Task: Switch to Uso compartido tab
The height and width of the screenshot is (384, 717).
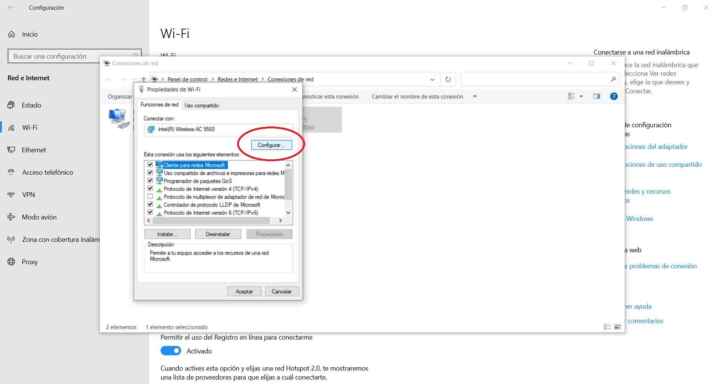Action: coord(202,105)
